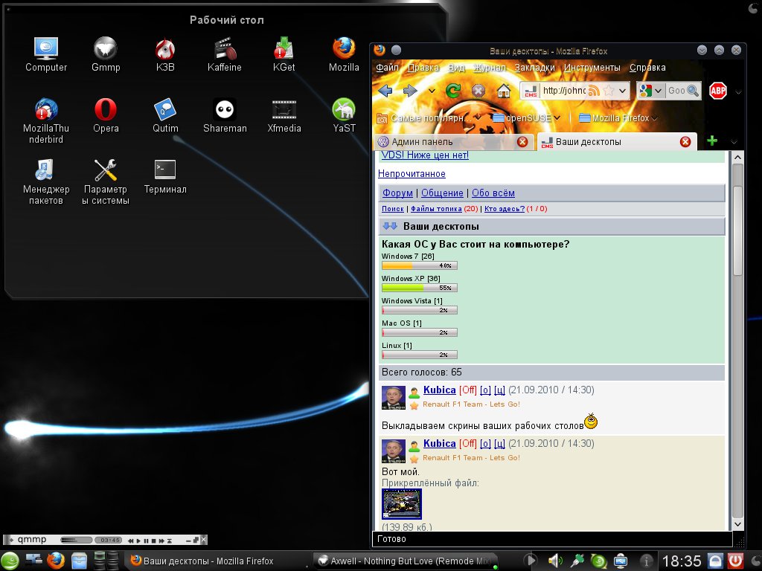Launch Opera from the desktop folder
The image size is (762, 571).
106,110
